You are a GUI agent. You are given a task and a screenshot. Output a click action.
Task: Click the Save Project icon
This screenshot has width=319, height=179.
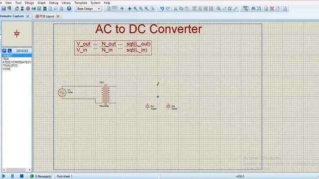(x=3, y=8)
